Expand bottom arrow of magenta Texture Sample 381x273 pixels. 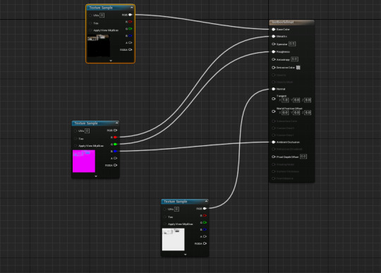click(96, 176)
